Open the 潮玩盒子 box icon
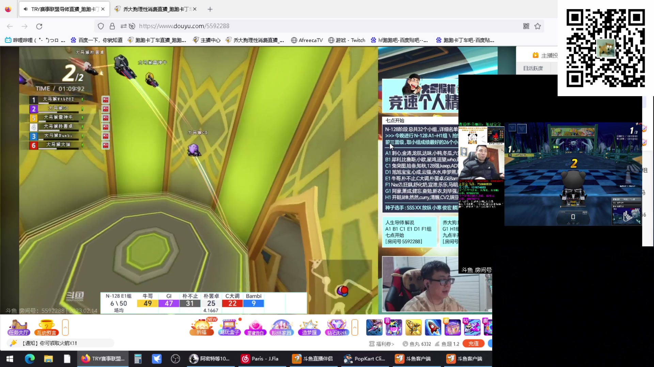654x367 pixels. [229, 327]
